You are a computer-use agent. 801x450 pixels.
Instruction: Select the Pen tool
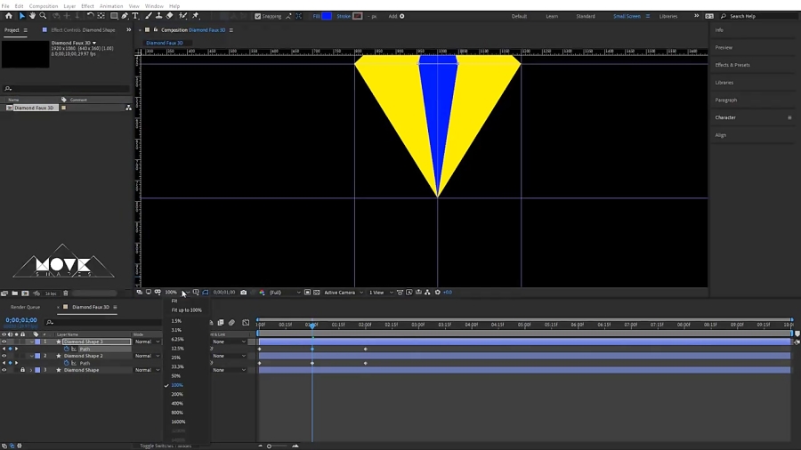[x=125, y=16]
